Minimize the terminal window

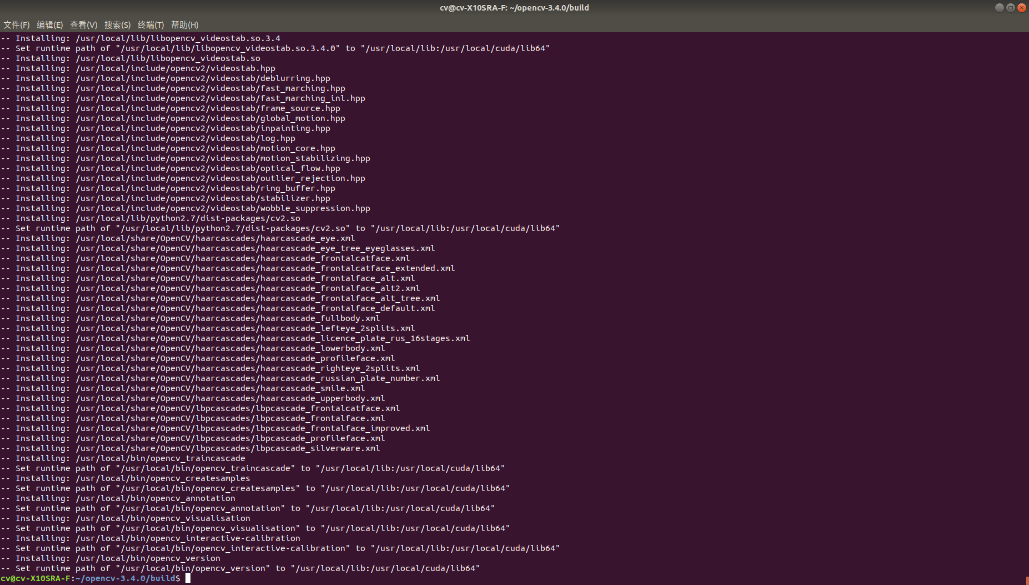click(x=1000, y=7)
